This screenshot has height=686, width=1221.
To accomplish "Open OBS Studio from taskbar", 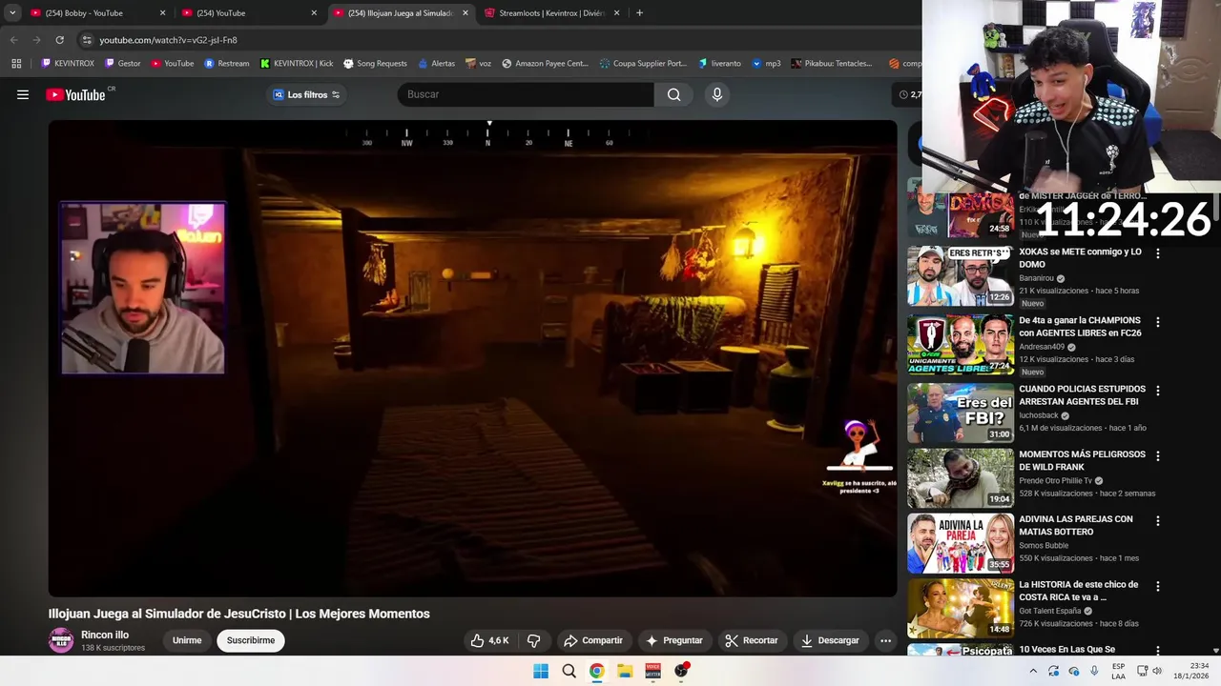I will tap(681, 671).
